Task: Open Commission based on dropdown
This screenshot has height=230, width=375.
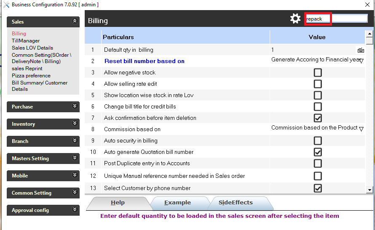Action: [361, 129]
